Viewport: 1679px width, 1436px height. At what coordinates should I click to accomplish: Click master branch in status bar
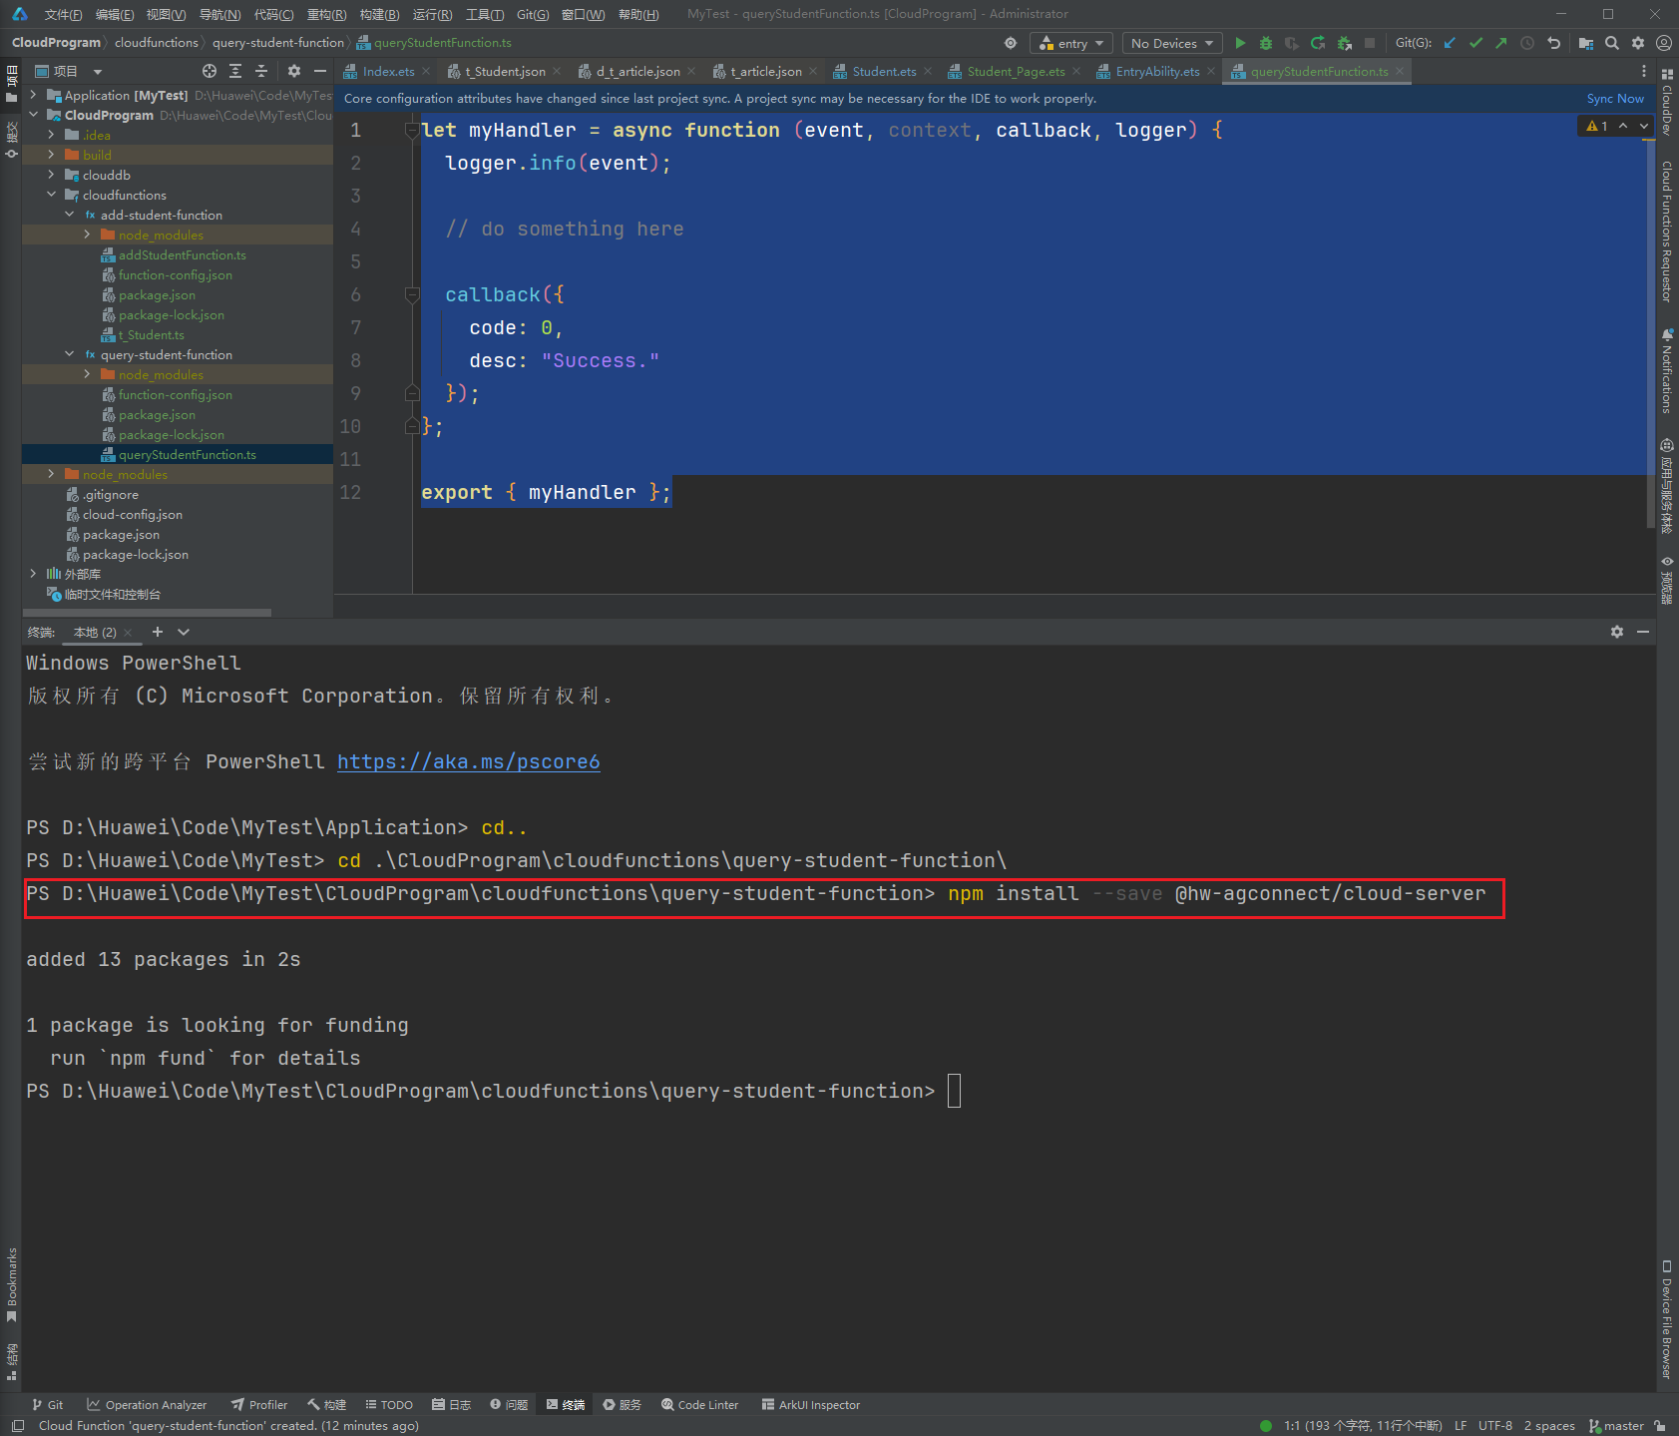[1616, 1425]
